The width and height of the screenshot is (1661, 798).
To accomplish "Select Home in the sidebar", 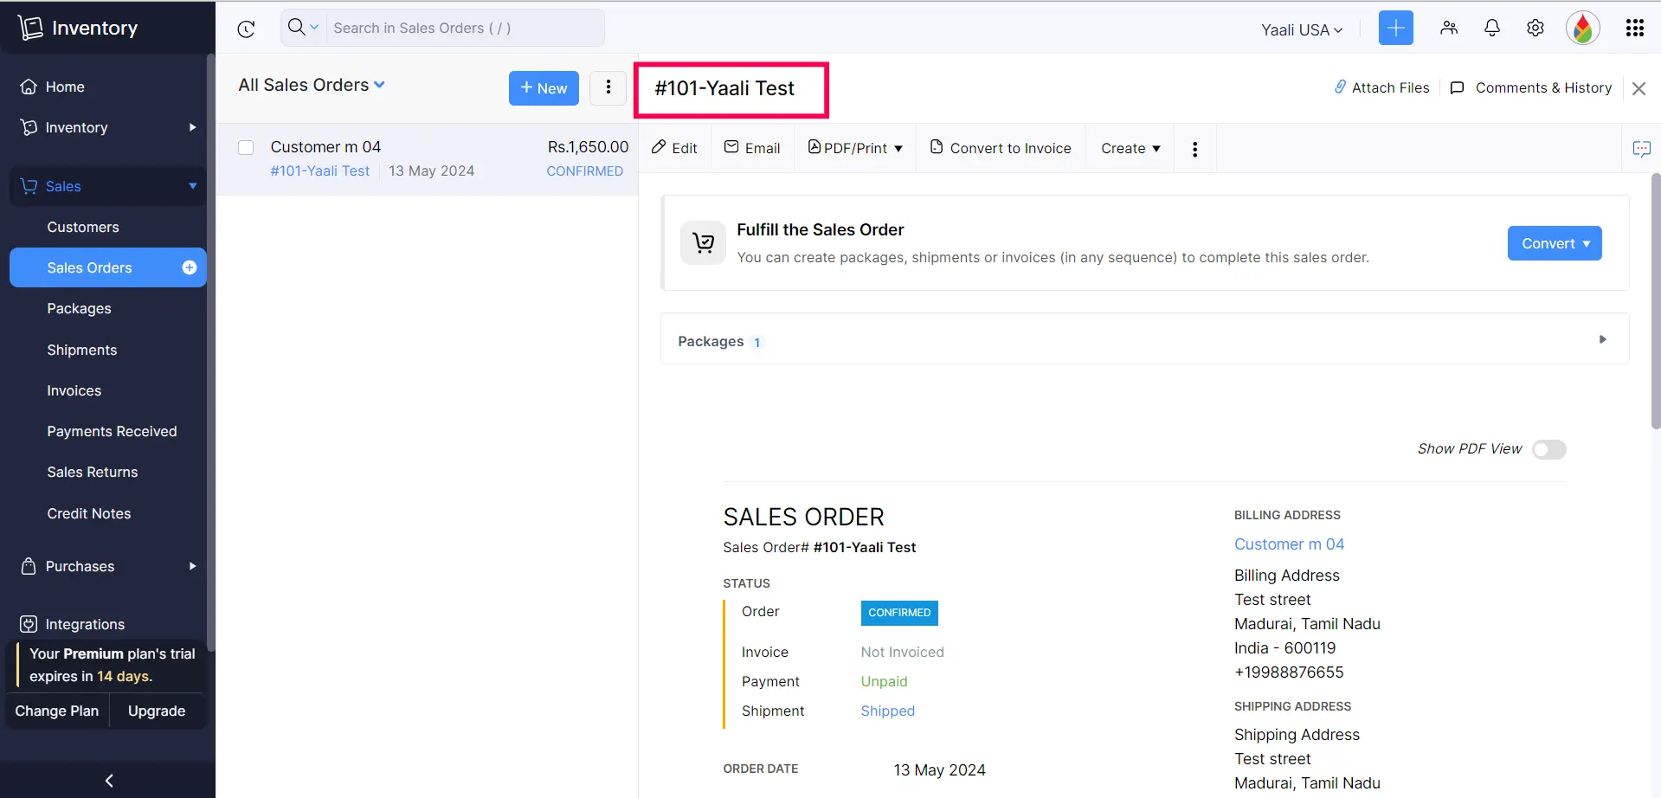I will click(x=65, y=86).
